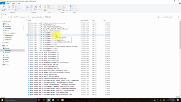Click the Delete red X icon
The height and width of the screenshot is (102, 181).
[x=36, y=7]
